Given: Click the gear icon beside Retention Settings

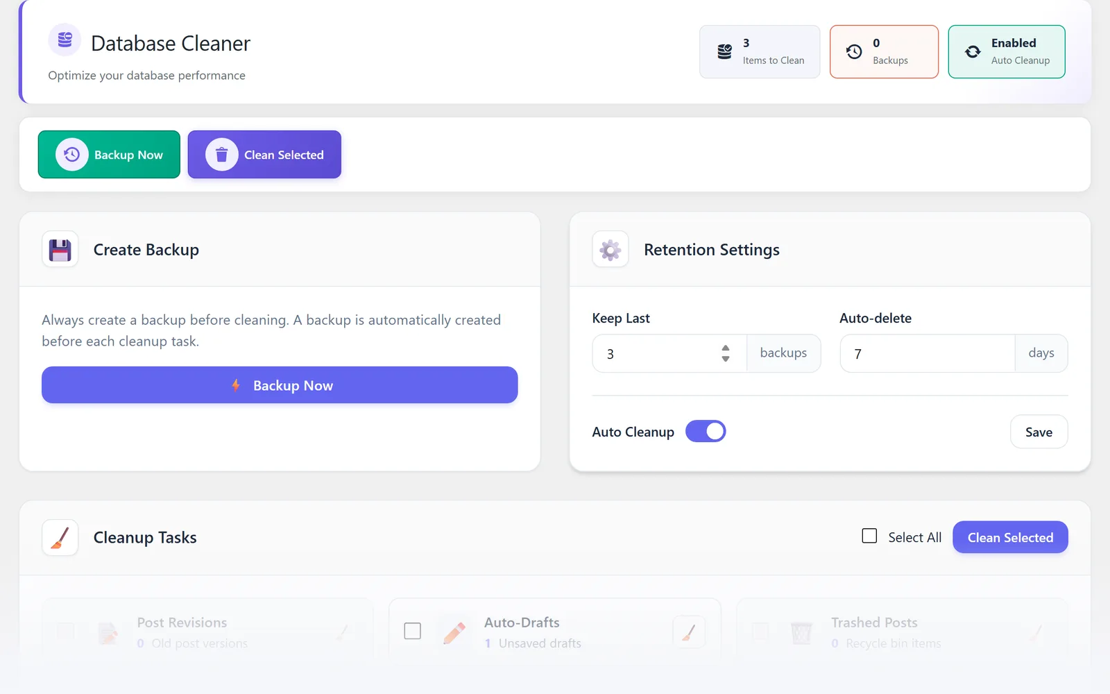Looking at the screenshot, I should pos(610,249).
